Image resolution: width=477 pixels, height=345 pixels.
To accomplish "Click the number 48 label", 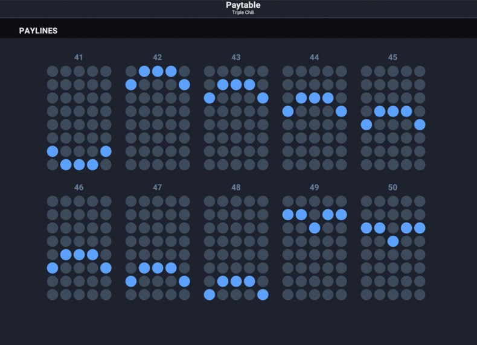I will click(235, 187).
